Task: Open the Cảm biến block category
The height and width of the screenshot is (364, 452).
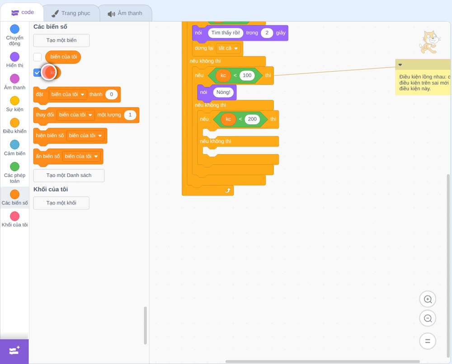Action: tap(14, 148)
